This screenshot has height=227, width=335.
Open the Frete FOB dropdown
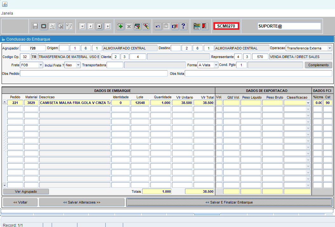coord(41,65)
